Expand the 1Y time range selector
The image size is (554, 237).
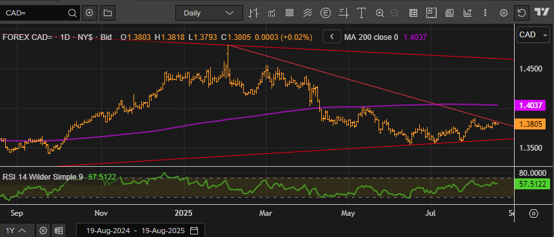(17, 231)
